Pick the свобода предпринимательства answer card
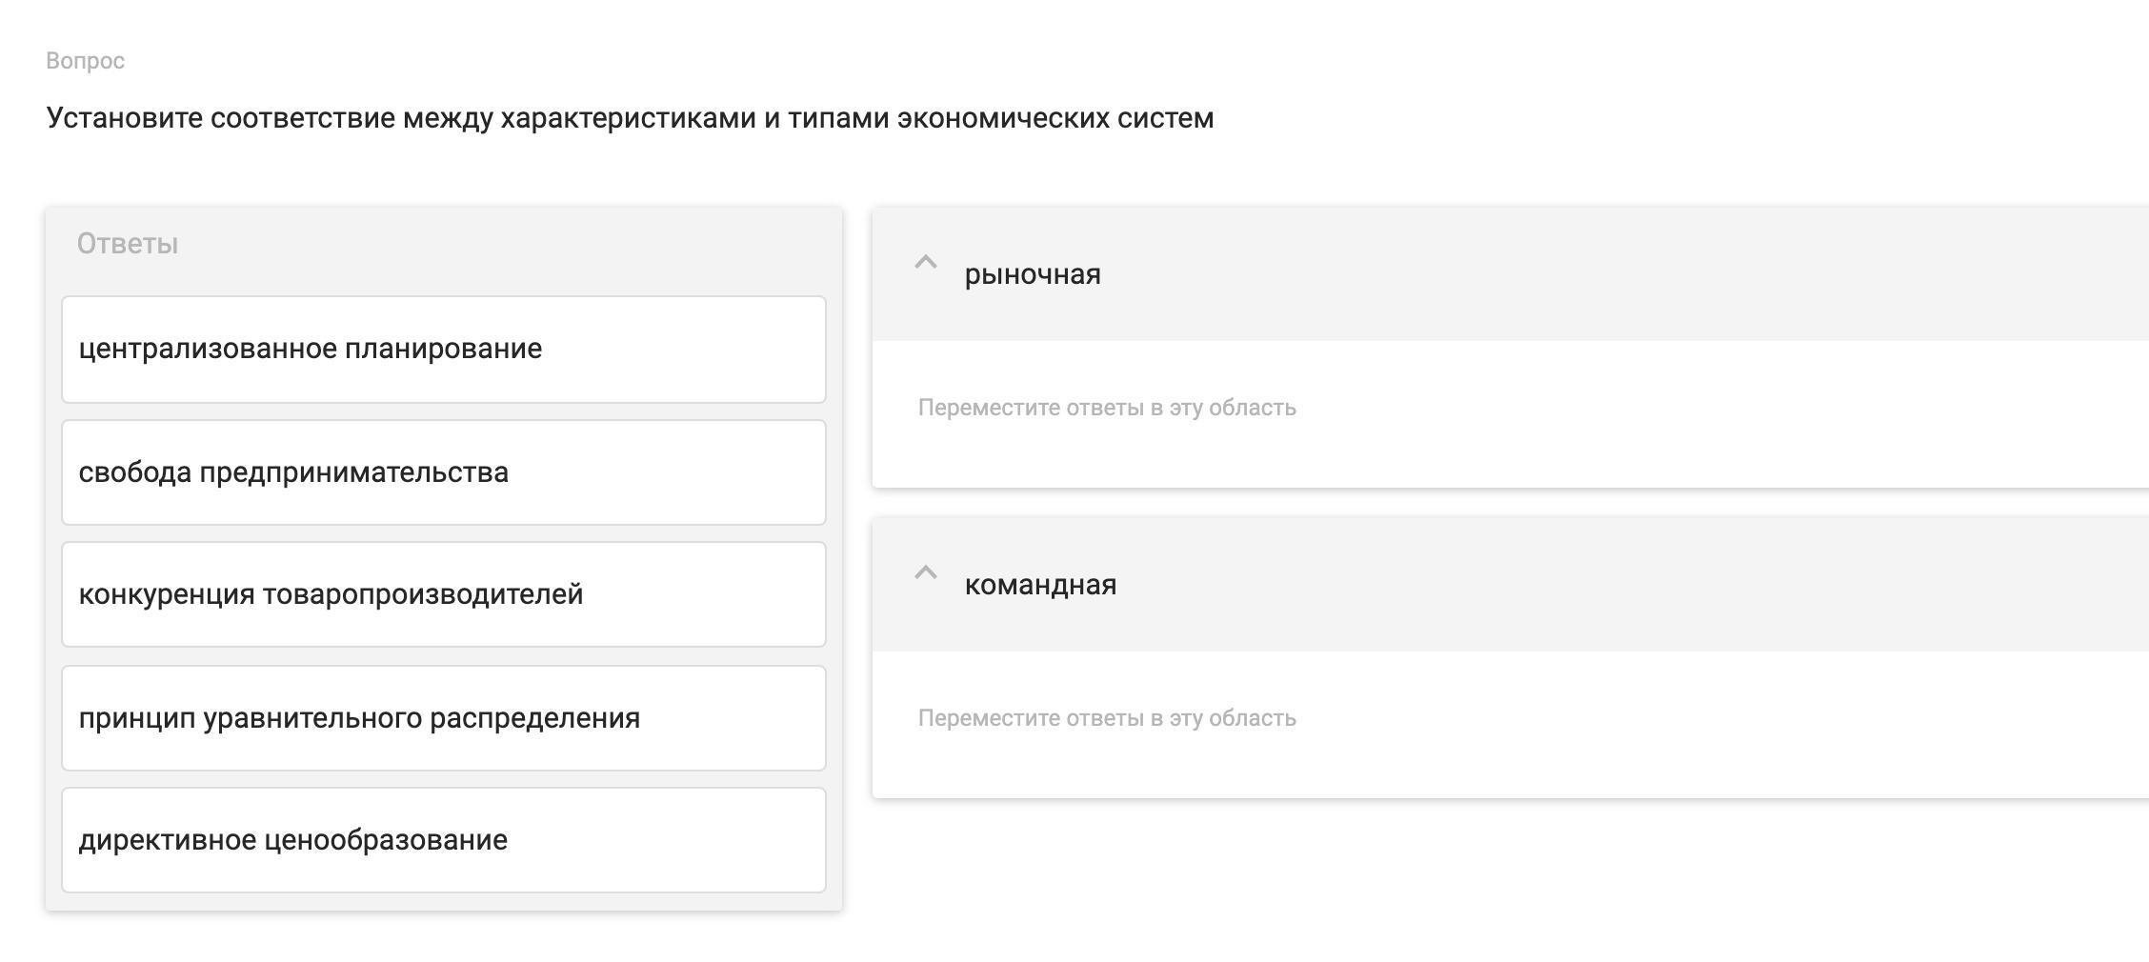 point(443,472)
